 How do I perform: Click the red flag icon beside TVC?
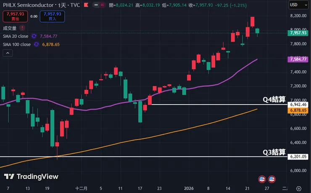86,5
